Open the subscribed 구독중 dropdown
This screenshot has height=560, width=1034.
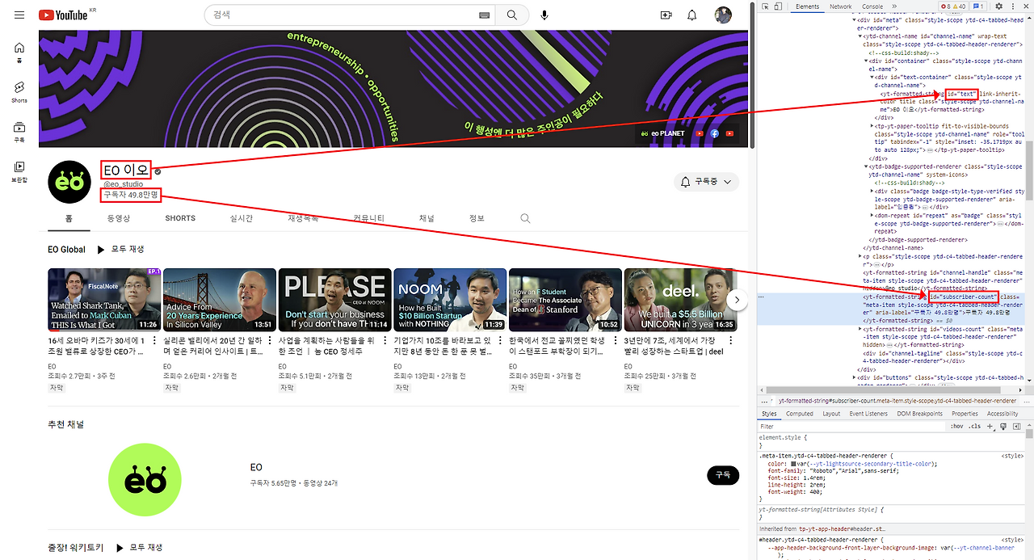[x=707, y=182]
